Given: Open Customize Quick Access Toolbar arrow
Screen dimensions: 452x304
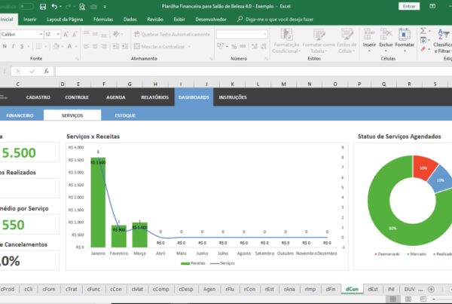Looking at the screenshot, I should [x=105, y=6].
